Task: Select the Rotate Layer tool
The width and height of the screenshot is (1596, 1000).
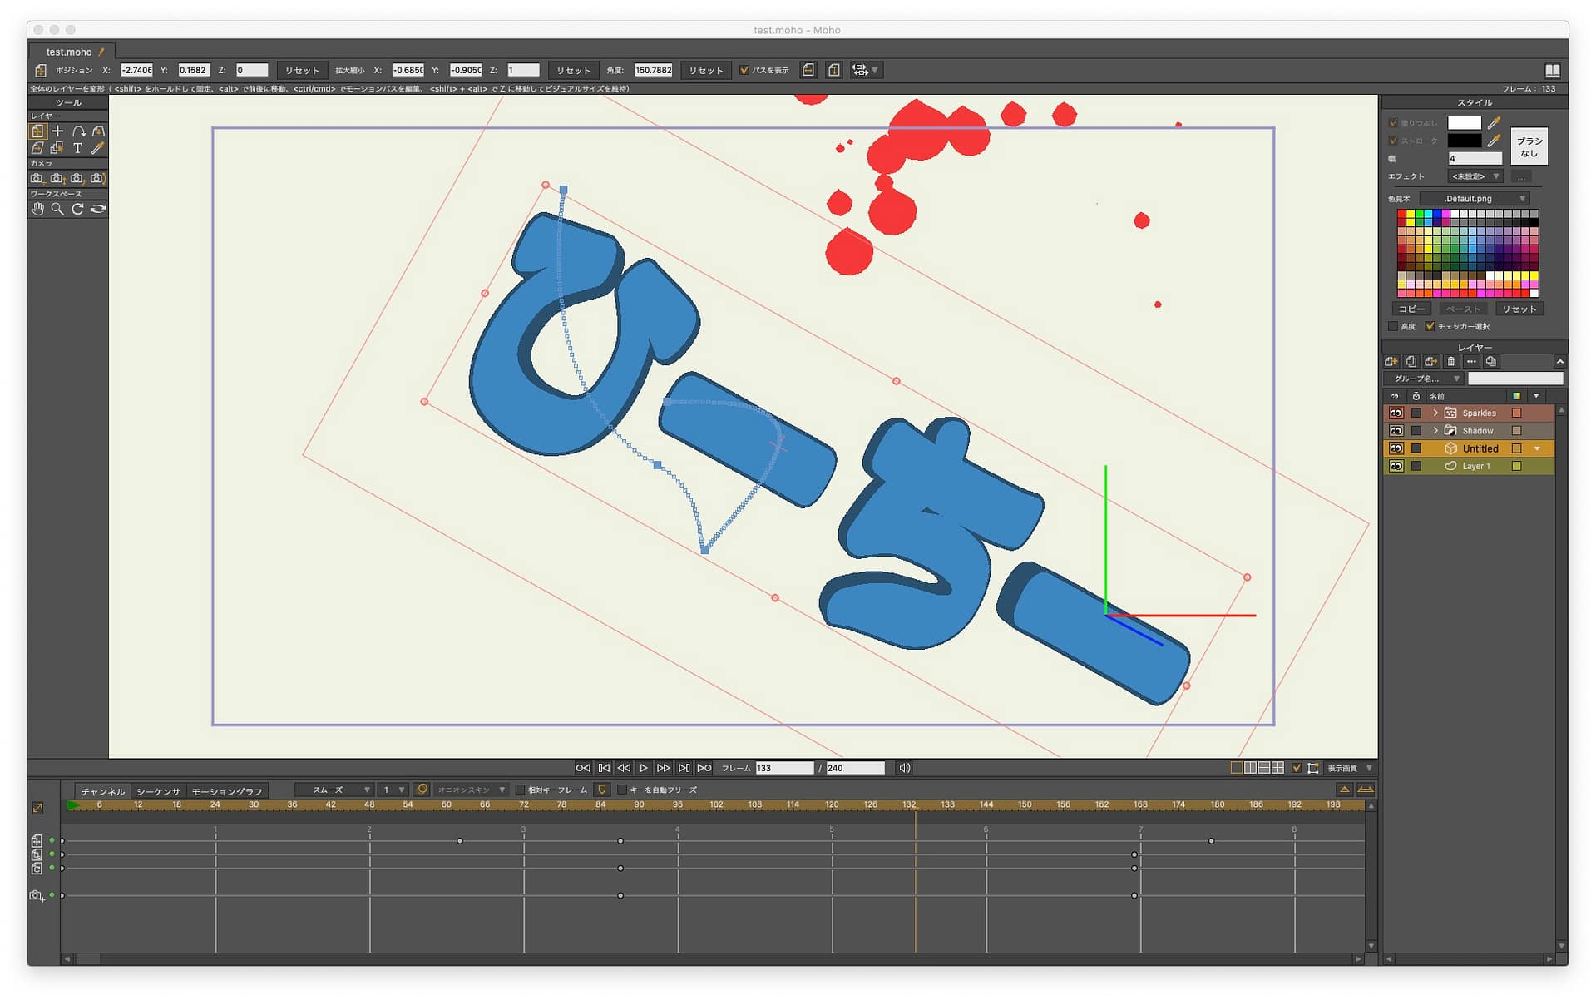Action: tap(78, 131)
